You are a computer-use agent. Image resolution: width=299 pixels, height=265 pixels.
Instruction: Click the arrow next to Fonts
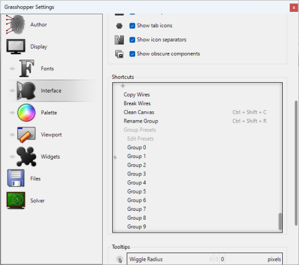[12, 68]
